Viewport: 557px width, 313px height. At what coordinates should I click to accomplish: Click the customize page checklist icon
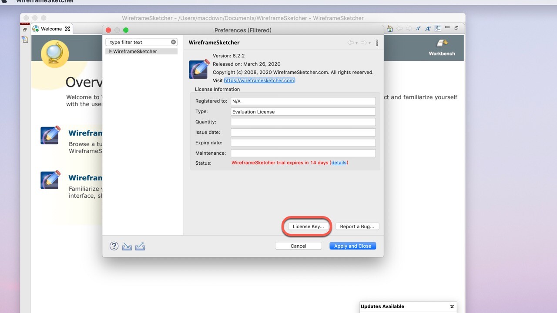(x=438, y=28)
